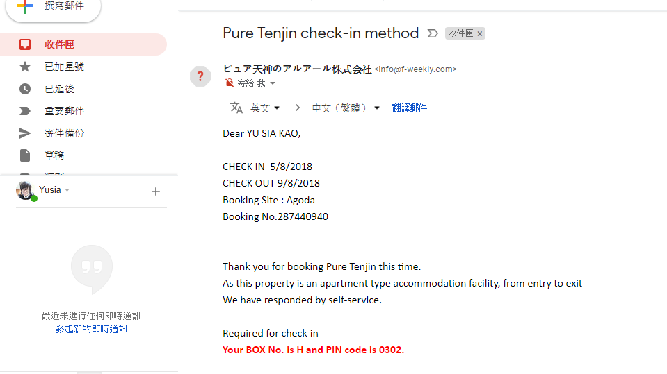Click the clock icon beside 已延後
This screenshot has height=374, width=667.
click(25, 89)
